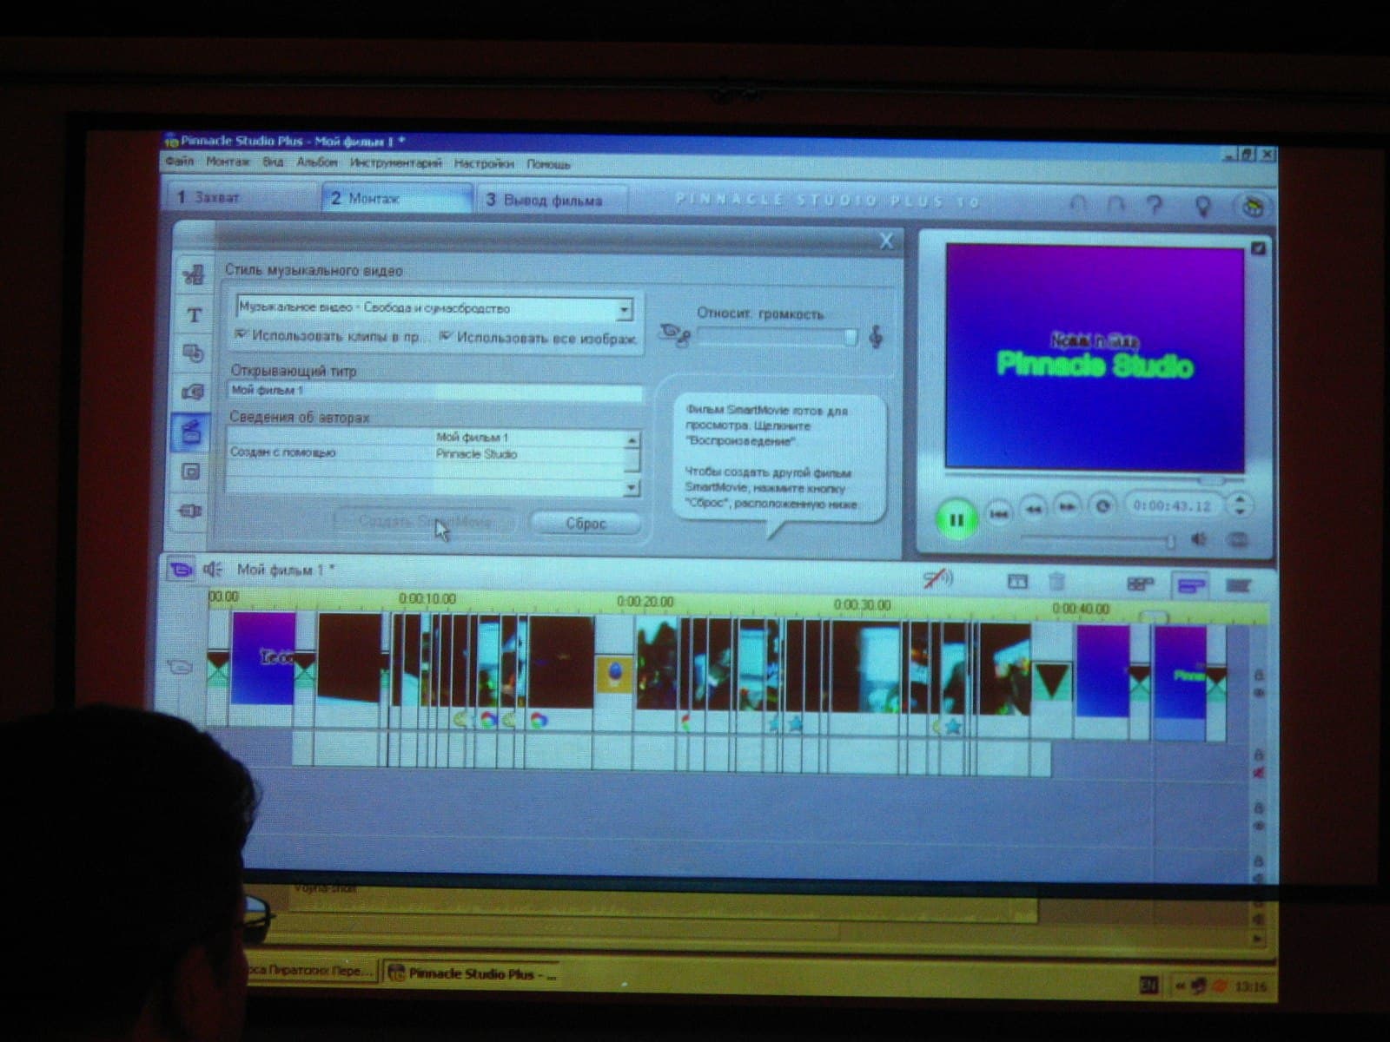Open the clip properties tool in the toolbox
The width and height of the screenshot is (1390, 1042).
click(x=194, y=275)
